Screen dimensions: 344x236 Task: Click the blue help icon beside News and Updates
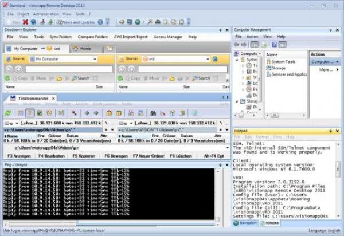click(x=100, y=22)
